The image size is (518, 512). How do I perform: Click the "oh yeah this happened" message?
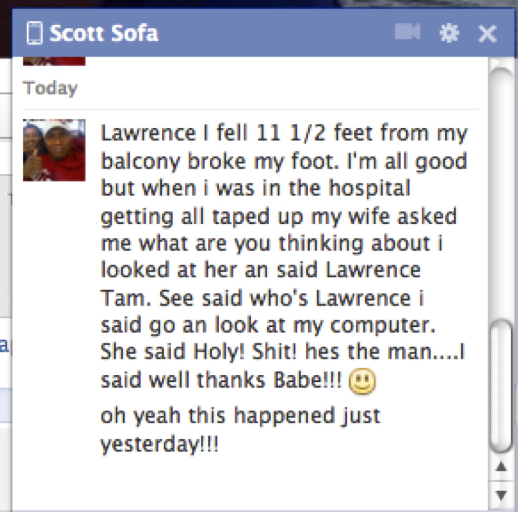tap(240, 430)
